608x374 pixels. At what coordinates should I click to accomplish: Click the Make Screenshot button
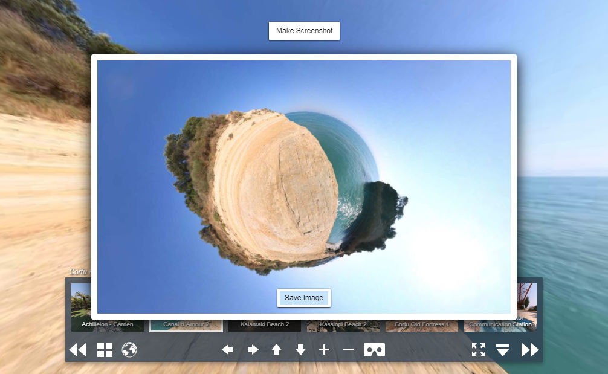click(x=304, y=31)
